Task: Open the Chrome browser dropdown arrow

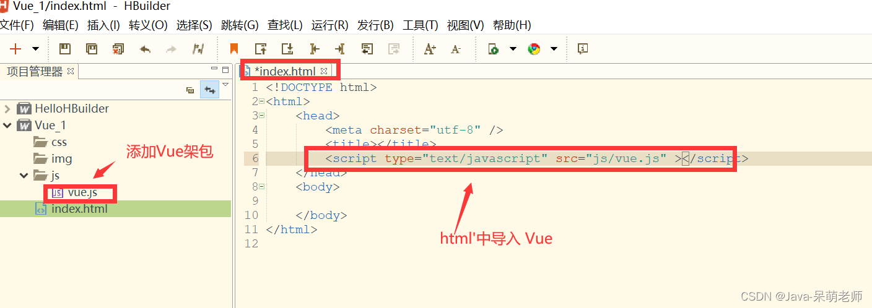Action: [x=554, y=49]
